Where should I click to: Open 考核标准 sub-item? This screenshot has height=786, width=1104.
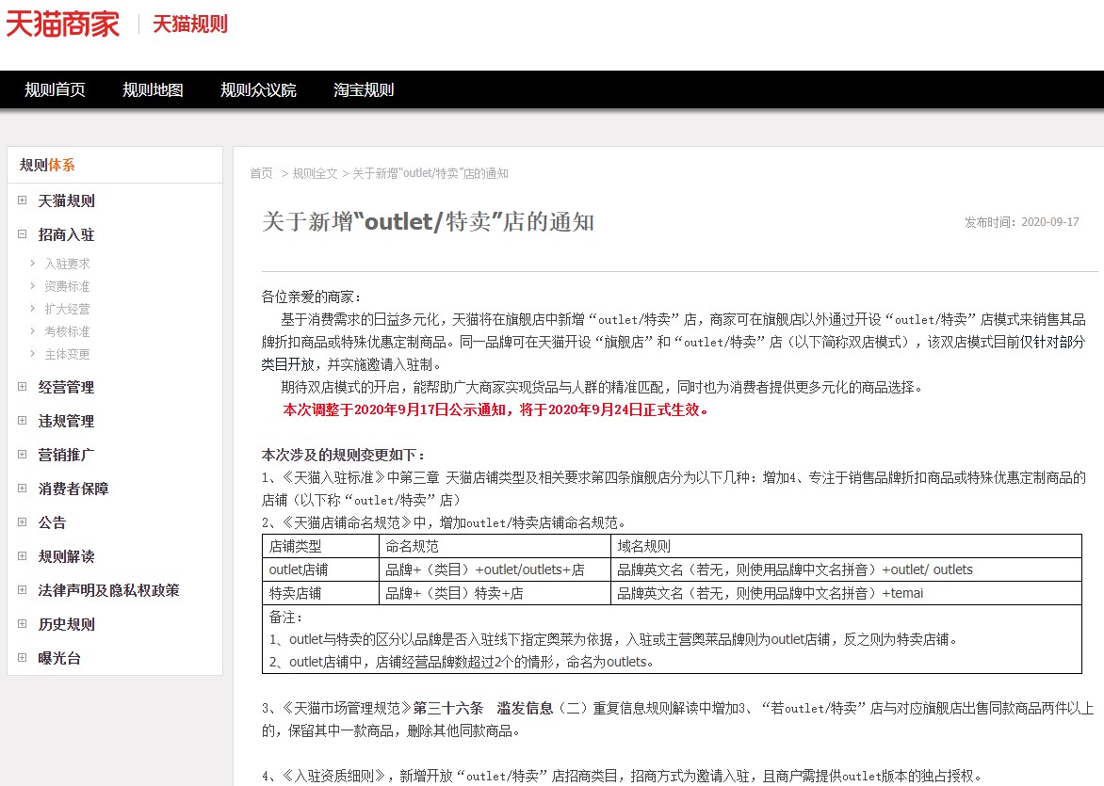pyautogui.click(x=67, y=331)
